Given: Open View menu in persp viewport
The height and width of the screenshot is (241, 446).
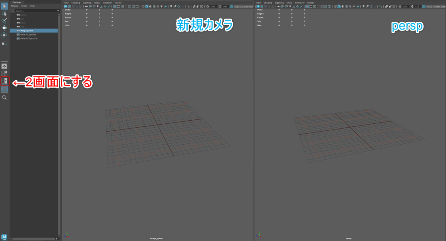Looking at the screenshot, I should click(258, 3).
